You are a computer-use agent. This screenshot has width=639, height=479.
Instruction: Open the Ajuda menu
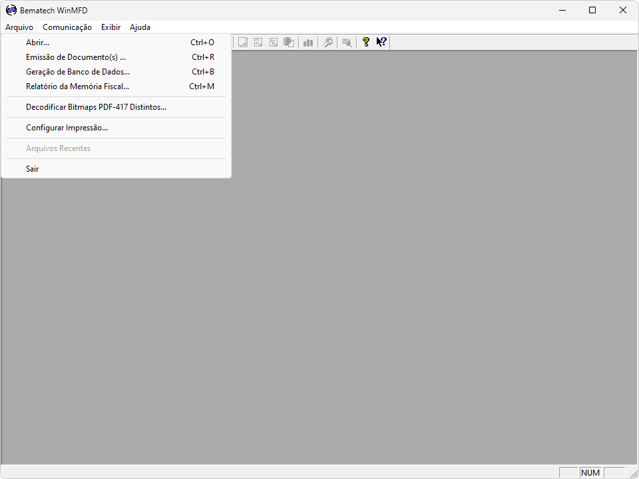(x=140, y=27)
